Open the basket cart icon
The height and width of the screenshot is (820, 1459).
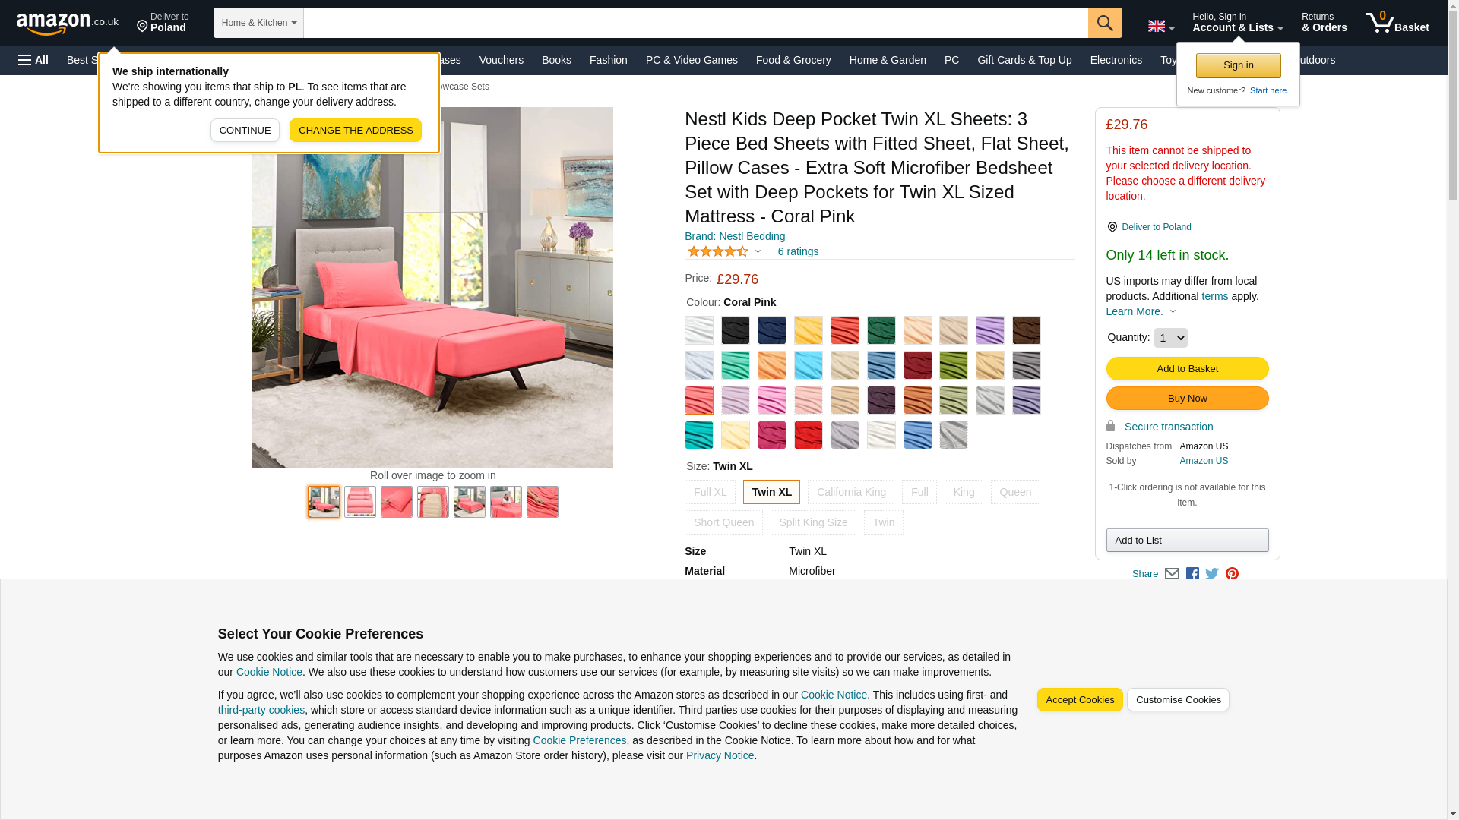point(1397,23)
